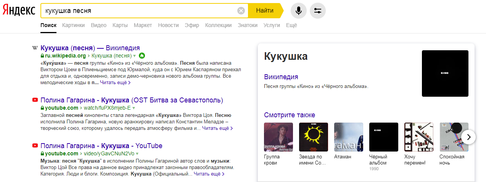The width and height of the screenshot is (486, 182).
Task: Click the lock icon before ru.wikipedia.org
Action: pyautogui.click(x=42, y=56)
